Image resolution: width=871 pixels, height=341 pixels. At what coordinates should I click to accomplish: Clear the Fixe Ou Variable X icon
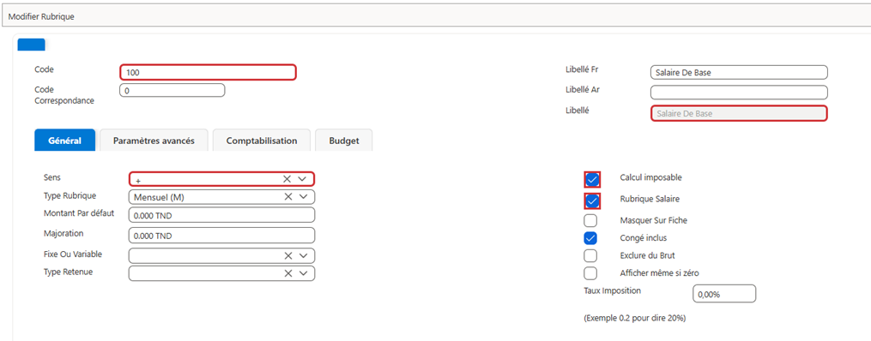(287, 255)
